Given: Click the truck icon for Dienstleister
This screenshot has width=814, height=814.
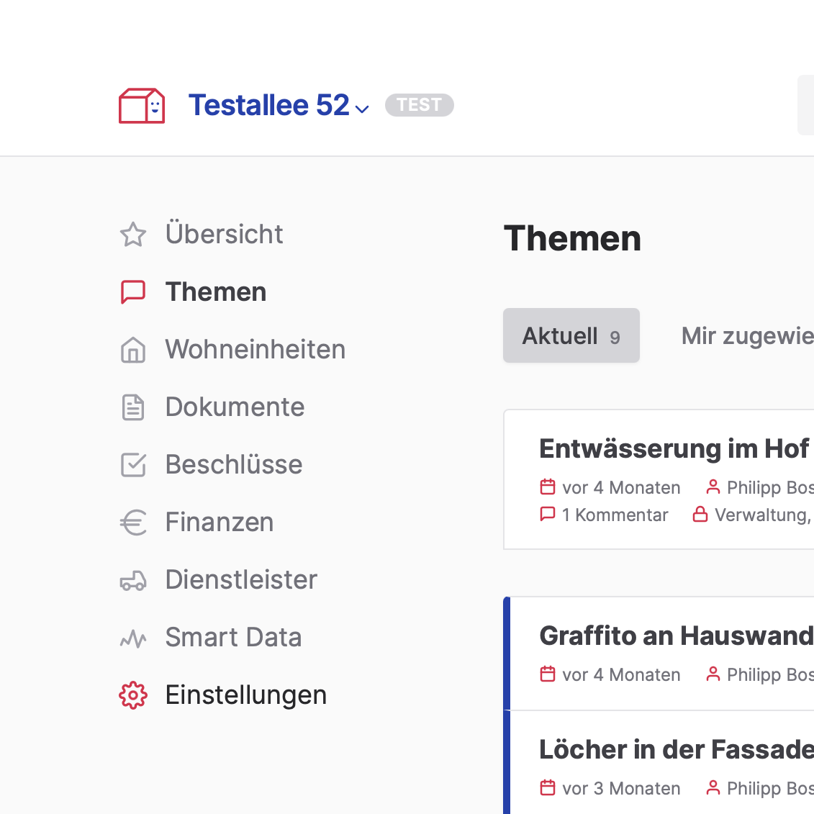Looking at the screenshot, I should click(133, 580).
